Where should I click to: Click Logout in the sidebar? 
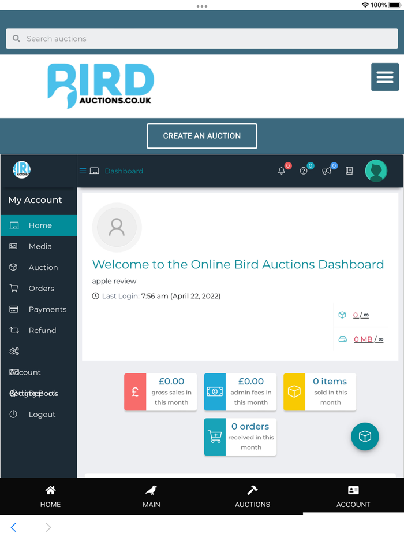39,415
